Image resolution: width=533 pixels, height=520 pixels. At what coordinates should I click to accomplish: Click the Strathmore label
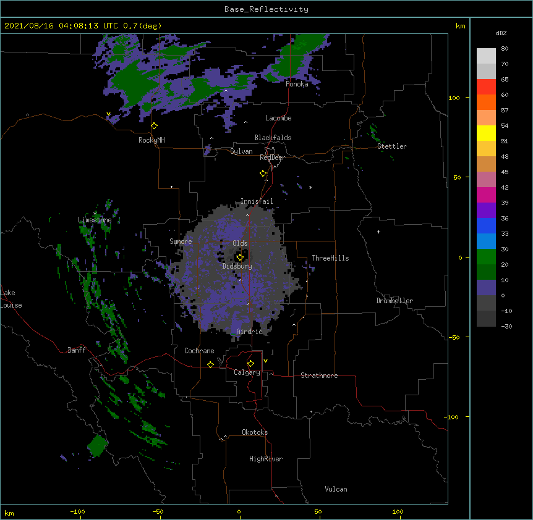pyautogui.click(x=319, y=375)
